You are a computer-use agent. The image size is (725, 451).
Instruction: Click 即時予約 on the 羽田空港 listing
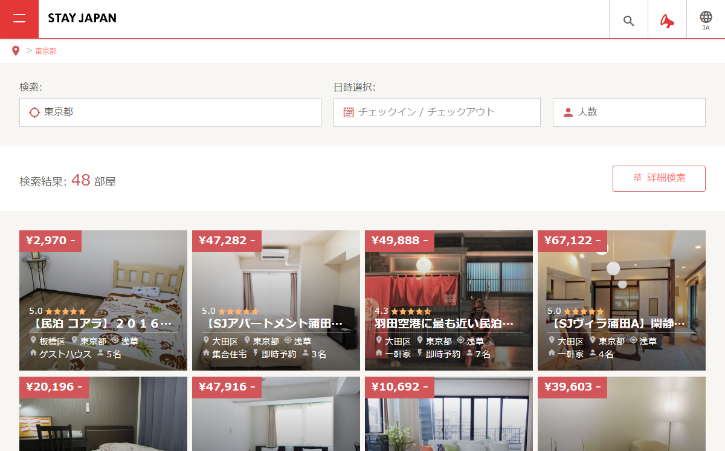pyautogui.click(x=443, y=354)
